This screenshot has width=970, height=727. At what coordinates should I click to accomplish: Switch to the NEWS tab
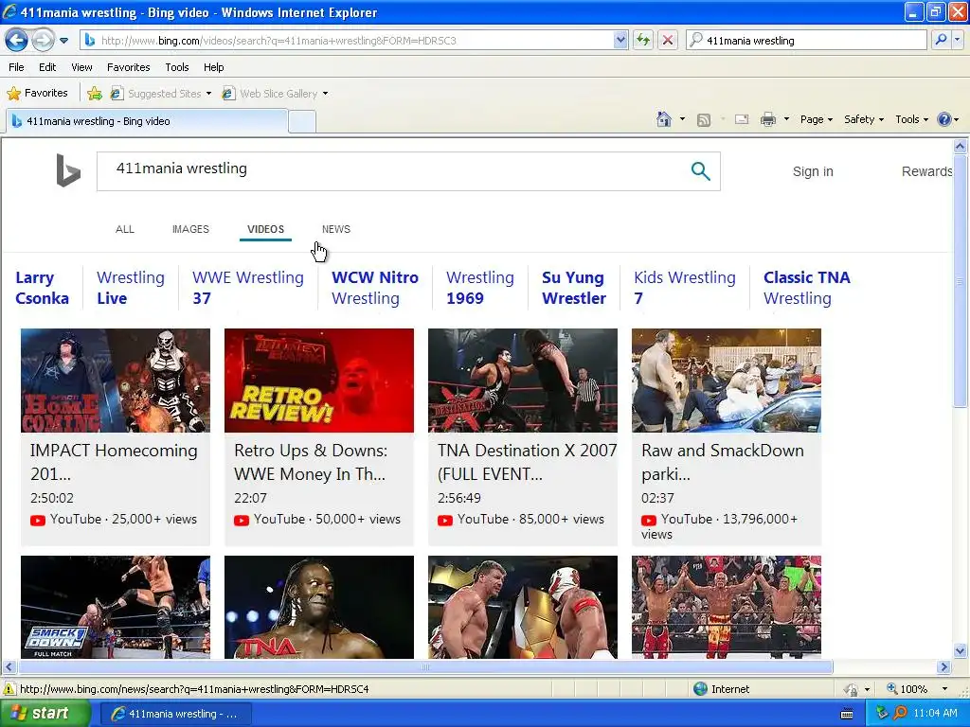coord(336,229)
